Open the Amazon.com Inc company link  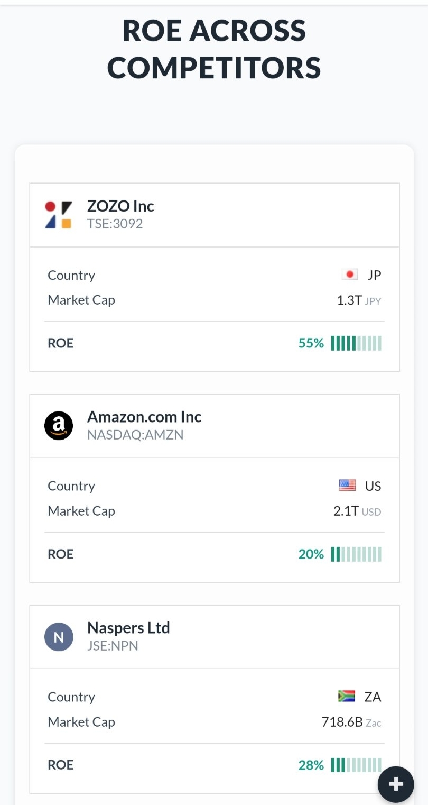pyautogui.click(x=144, y=417)
